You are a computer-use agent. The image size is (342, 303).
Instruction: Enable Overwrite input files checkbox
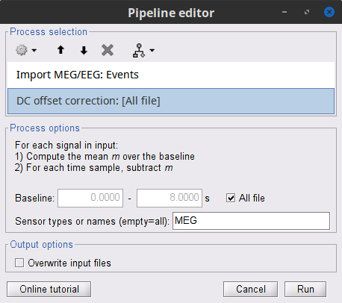click(x=19, y=263)
